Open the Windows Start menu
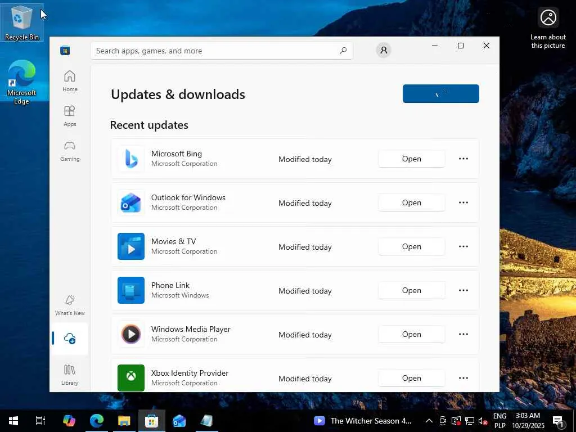Image resolution: width=576 pixels, height=432 pixels. (13, 421)
